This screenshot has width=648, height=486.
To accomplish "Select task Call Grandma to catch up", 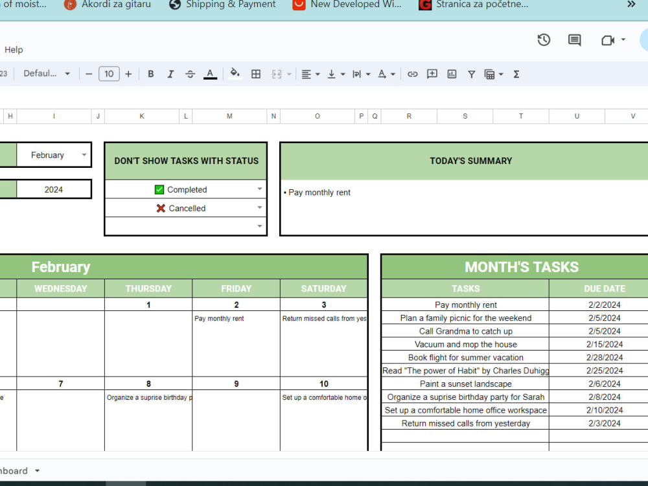I will coord(466,331).
